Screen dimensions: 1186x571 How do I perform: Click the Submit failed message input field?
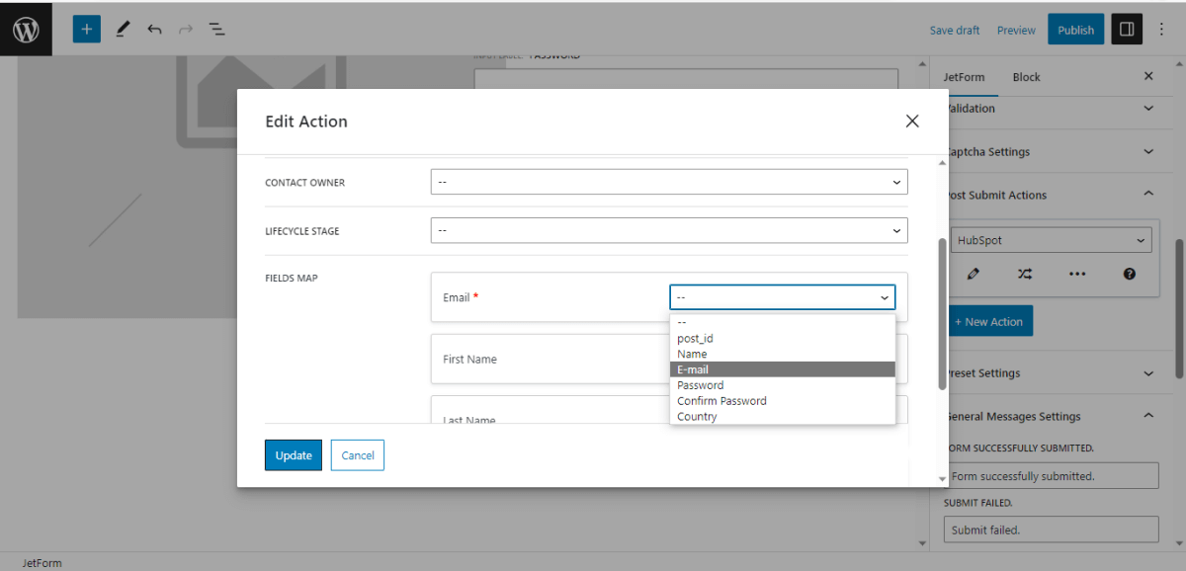click(x=1051, y=530)
